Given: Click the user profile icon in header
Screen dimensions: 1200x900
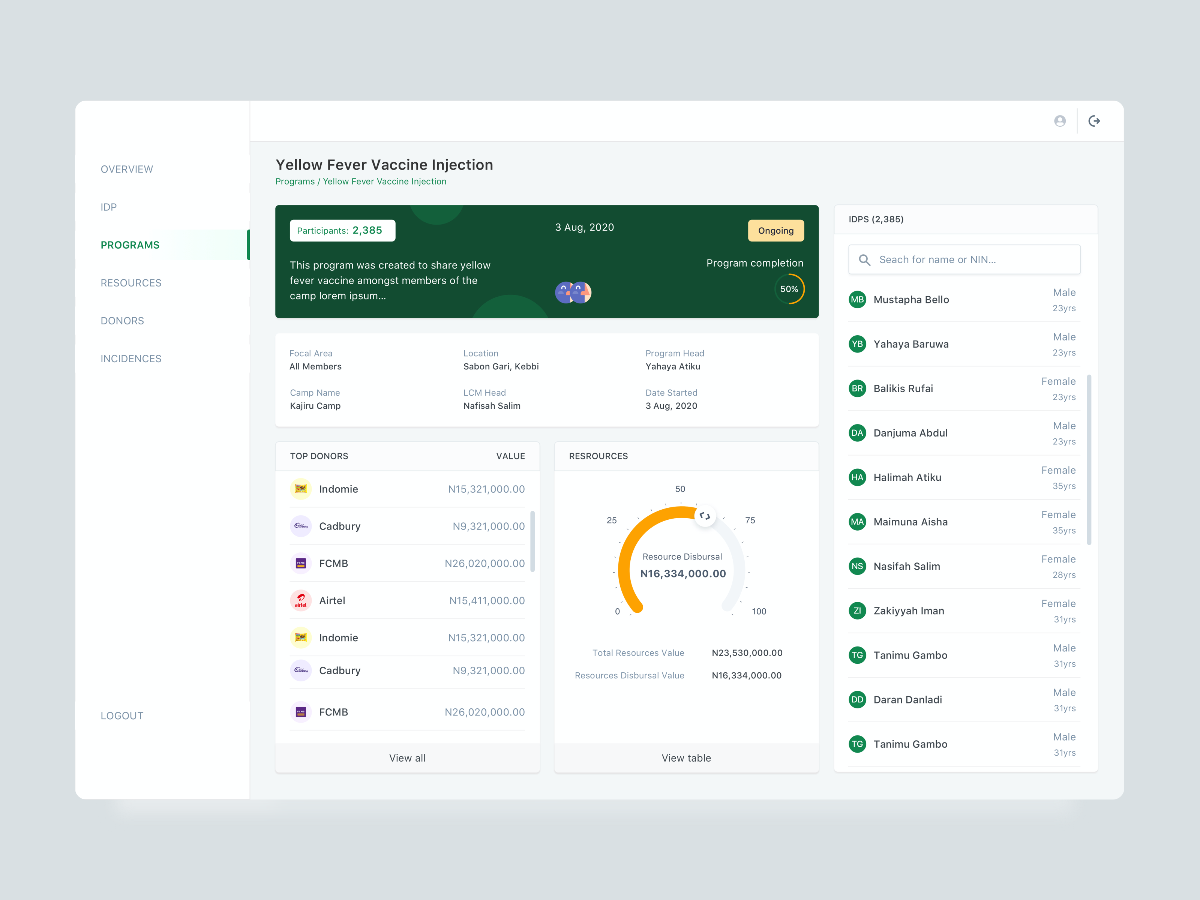Looking at the screenshot, I should coord(1059,121).
